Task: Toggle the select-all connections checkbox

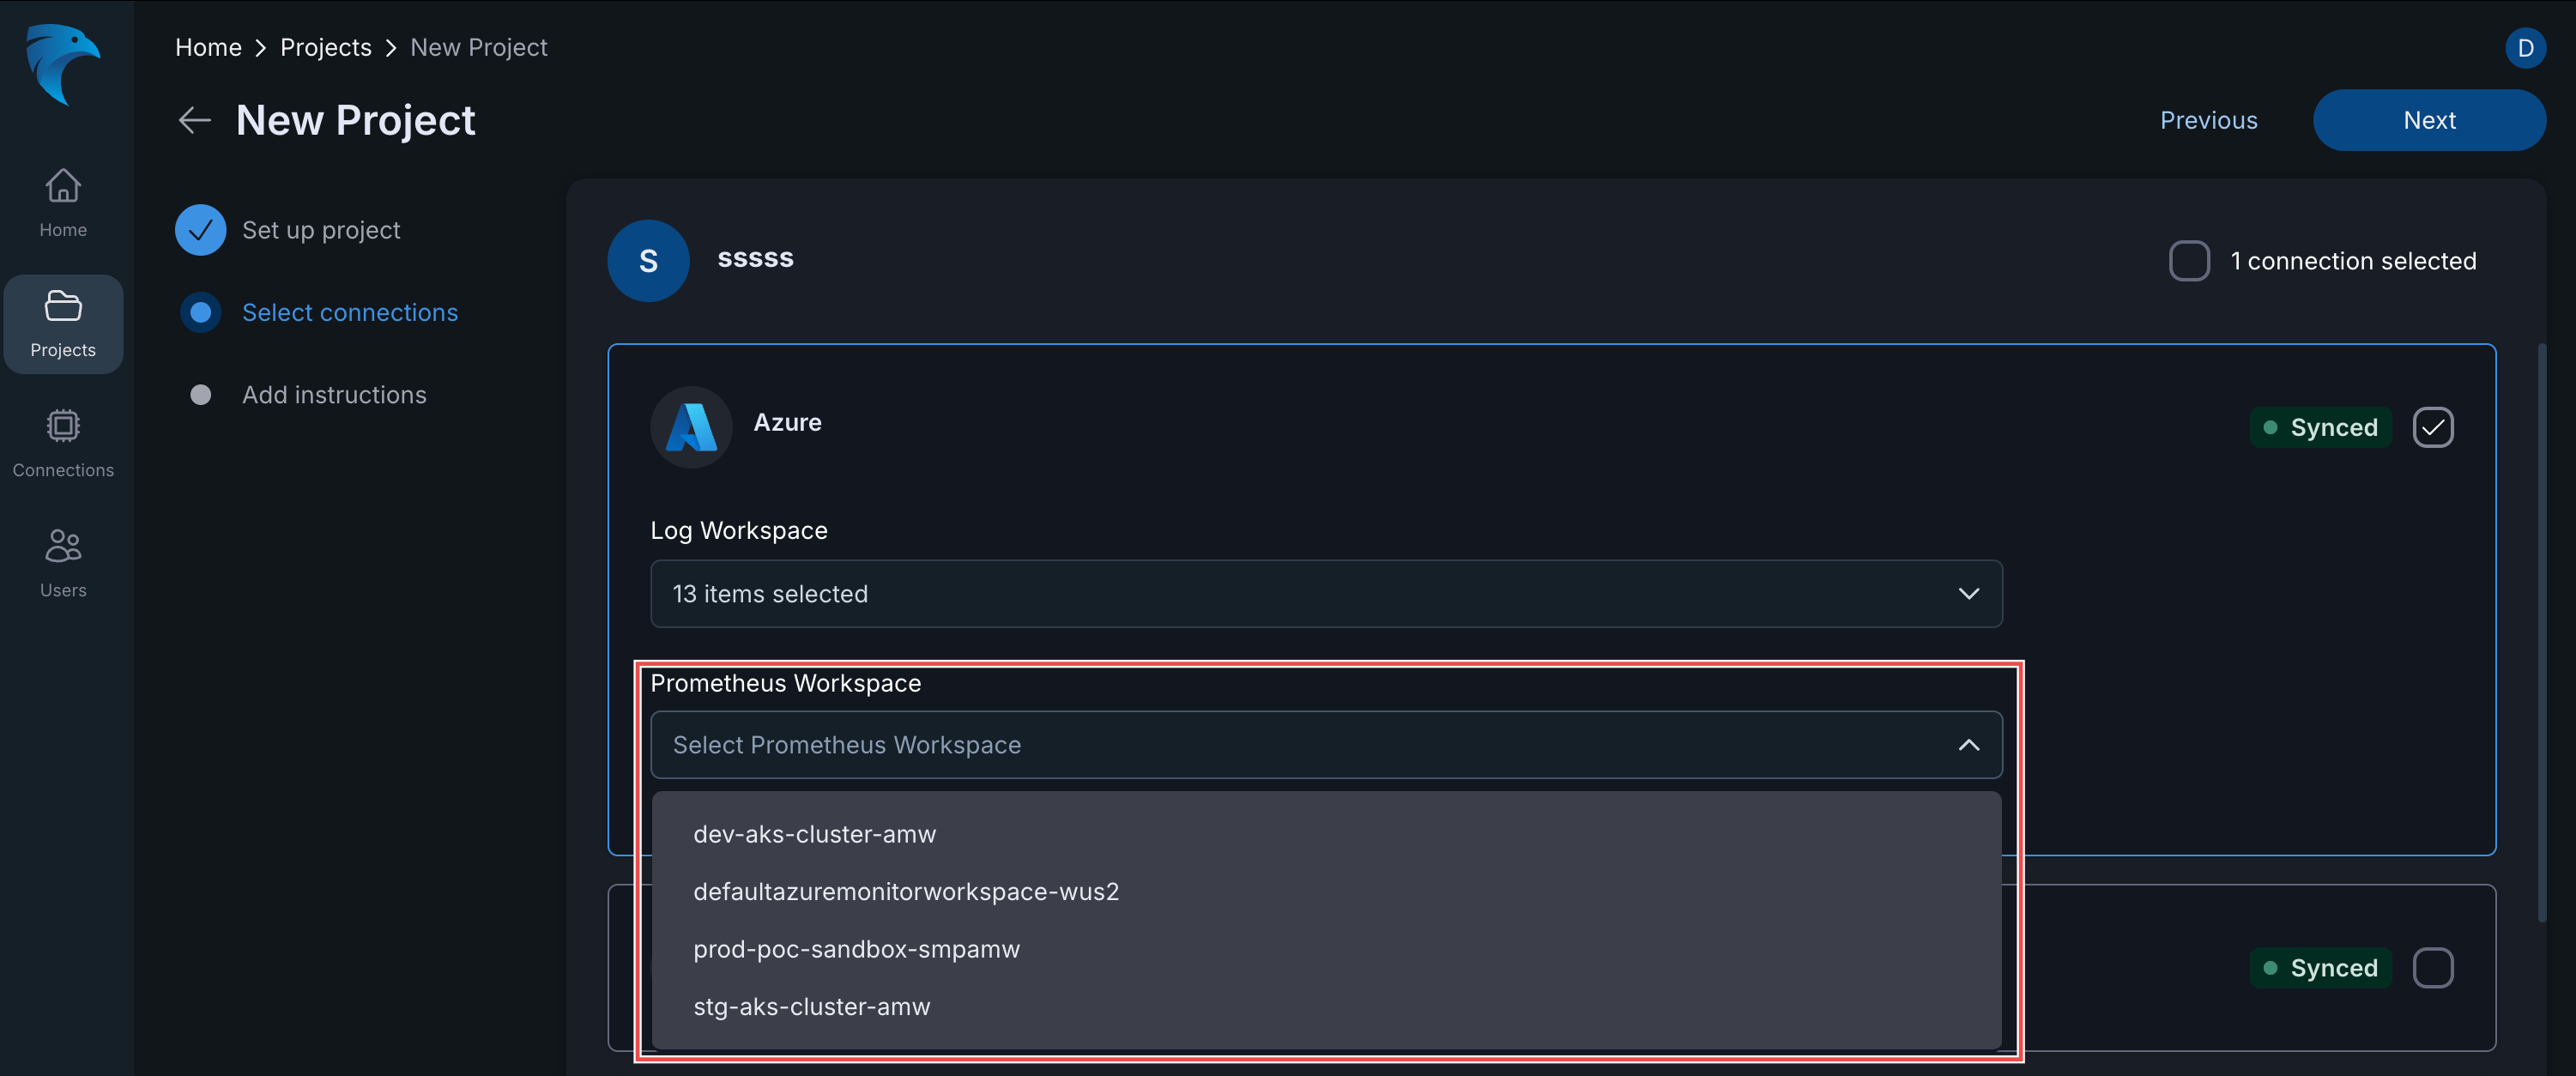Action: pos(2189,261)
